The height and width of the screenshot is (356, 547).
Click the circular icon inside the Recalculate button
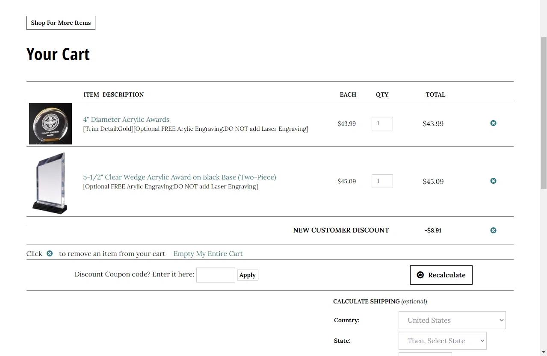point(420,275)
